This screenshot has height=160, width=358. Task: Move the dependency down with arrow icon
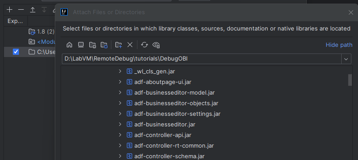(x=44, y=10)
